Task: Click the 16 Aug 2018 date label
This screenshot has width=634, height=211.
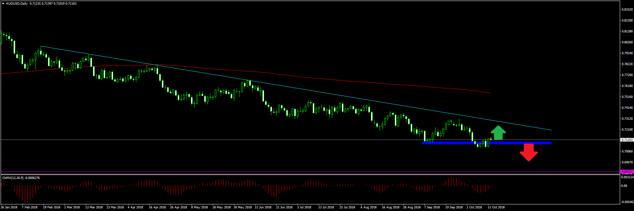Action: point(391,207)
